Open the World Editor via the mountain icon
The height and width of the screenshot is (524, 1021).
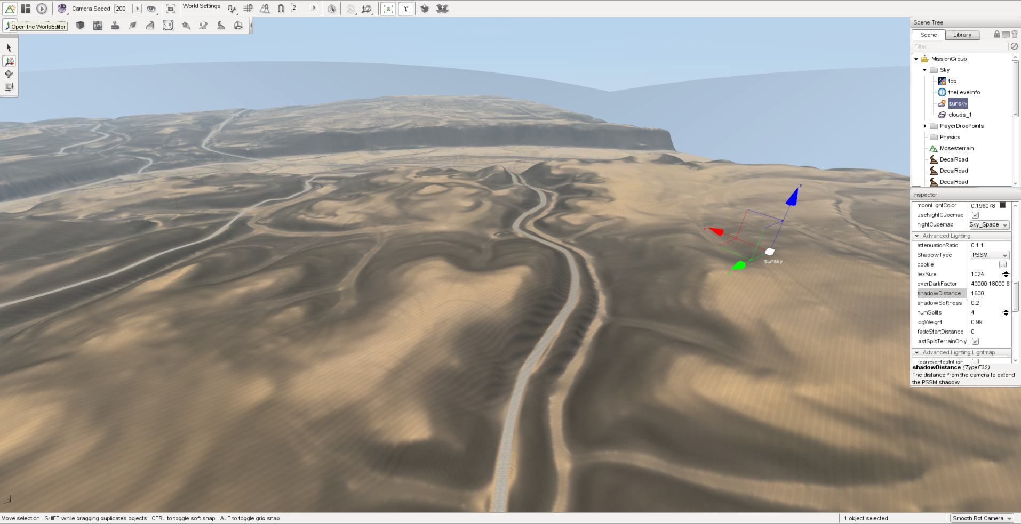coord(10,9)
